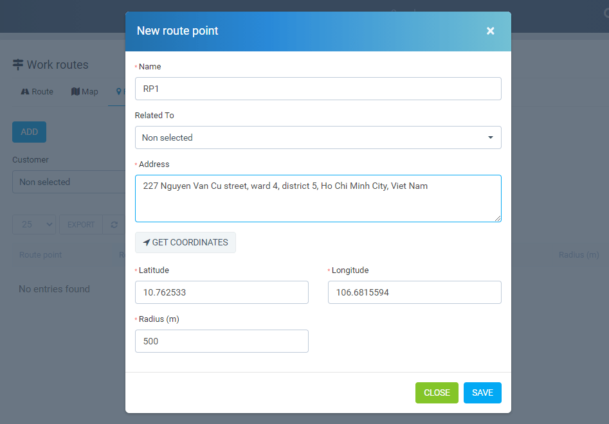Click the green CLOSE button

(x=437, y=393)
